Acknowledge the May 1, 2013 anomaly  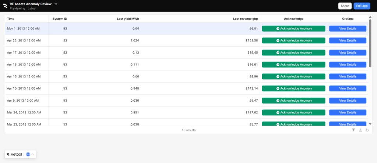point(293,29)
